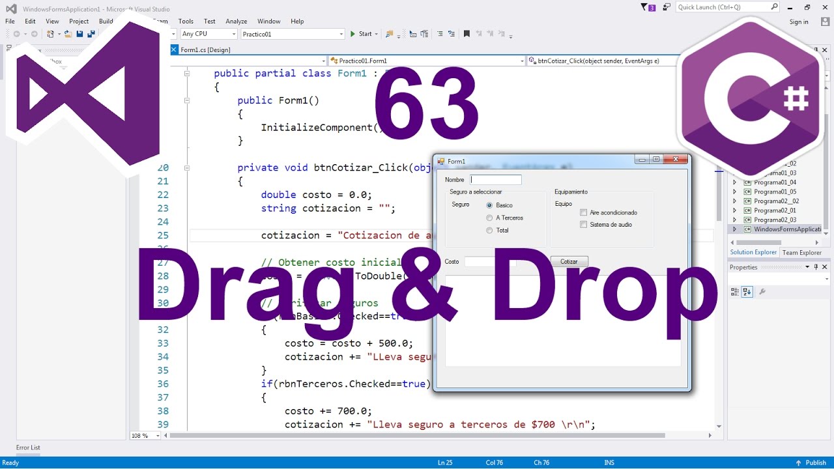
Task: Open the File menu
Action: pyautogui.click(x=10, y=21)
